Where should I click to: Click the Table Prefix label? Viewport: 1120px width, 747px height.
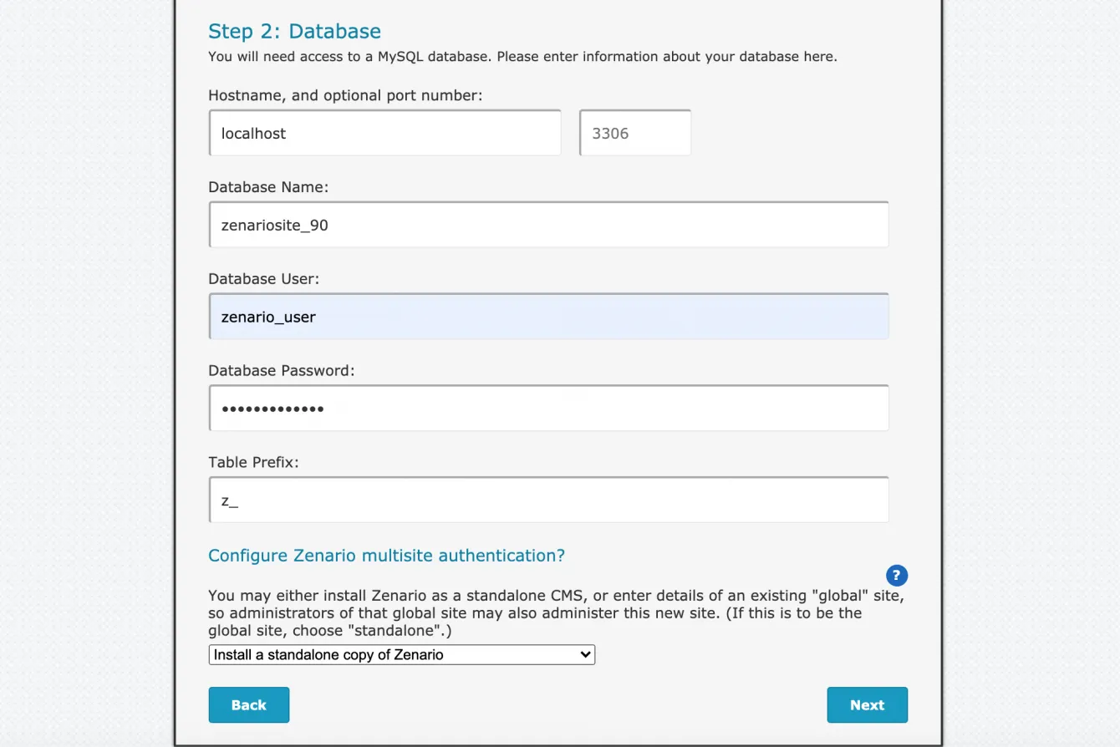(253, 462)
